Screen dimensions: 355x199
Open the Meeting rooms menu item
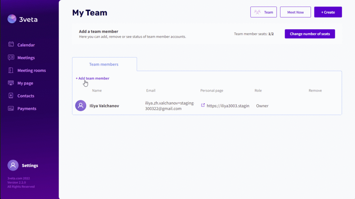click(32, 70)
